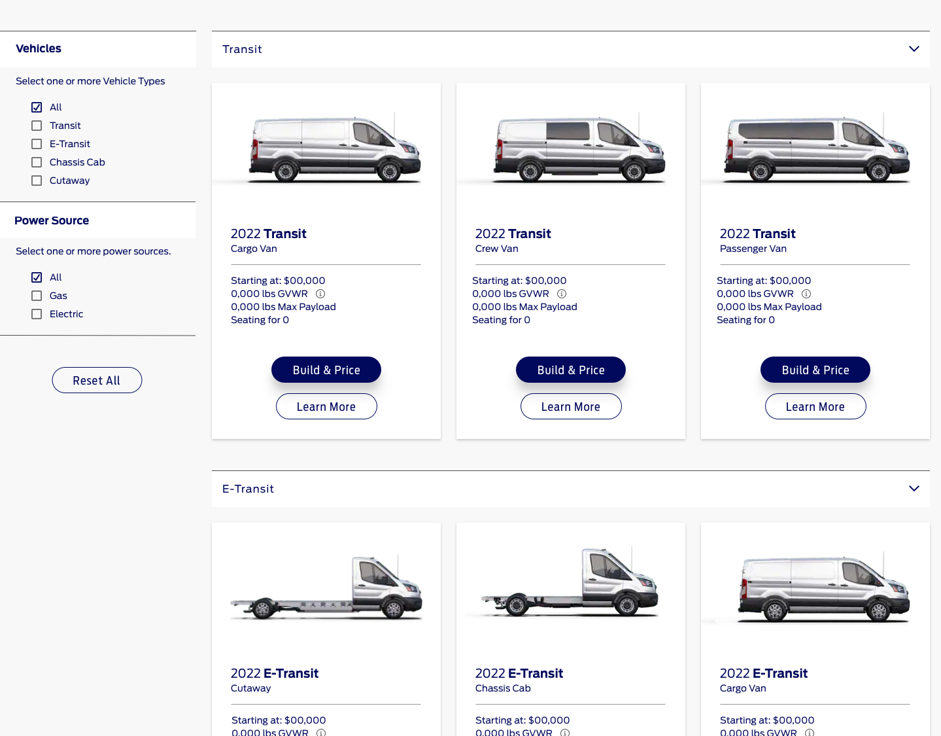Click the Vehicles filter heading
Screen dimensions: 941x736
pyautogui.click(x=39, y=48)
